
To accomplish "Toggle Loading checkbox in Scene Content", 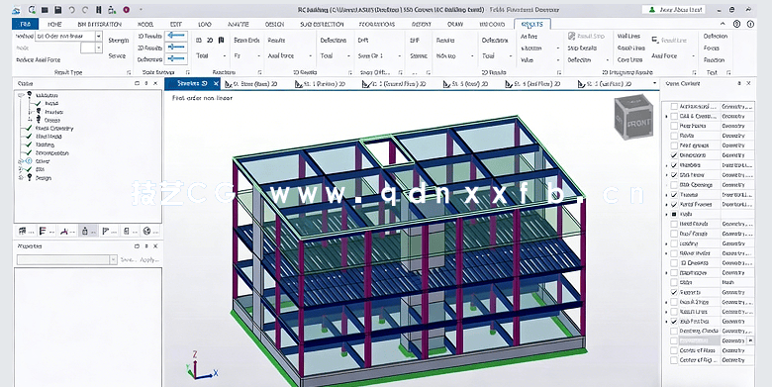I will click(x=674, y=243).
